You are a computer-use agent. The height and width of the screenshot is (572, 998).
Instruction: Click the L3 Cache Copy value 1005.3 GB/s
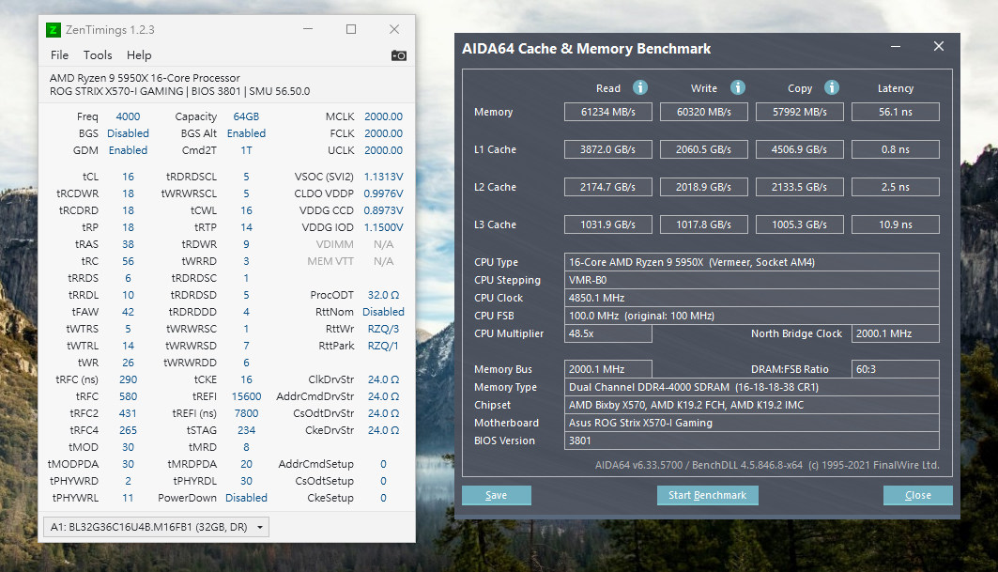click(799, 224)
